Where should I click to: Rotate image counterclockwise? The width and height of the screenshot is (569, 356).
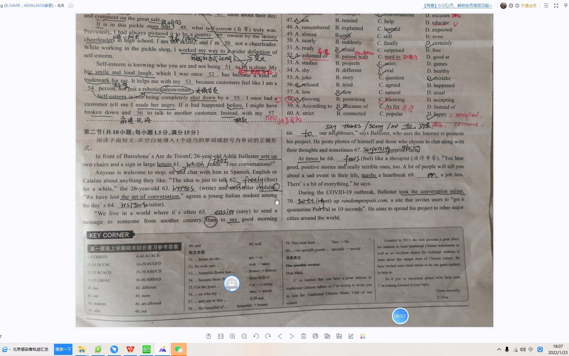coord(256,336)
